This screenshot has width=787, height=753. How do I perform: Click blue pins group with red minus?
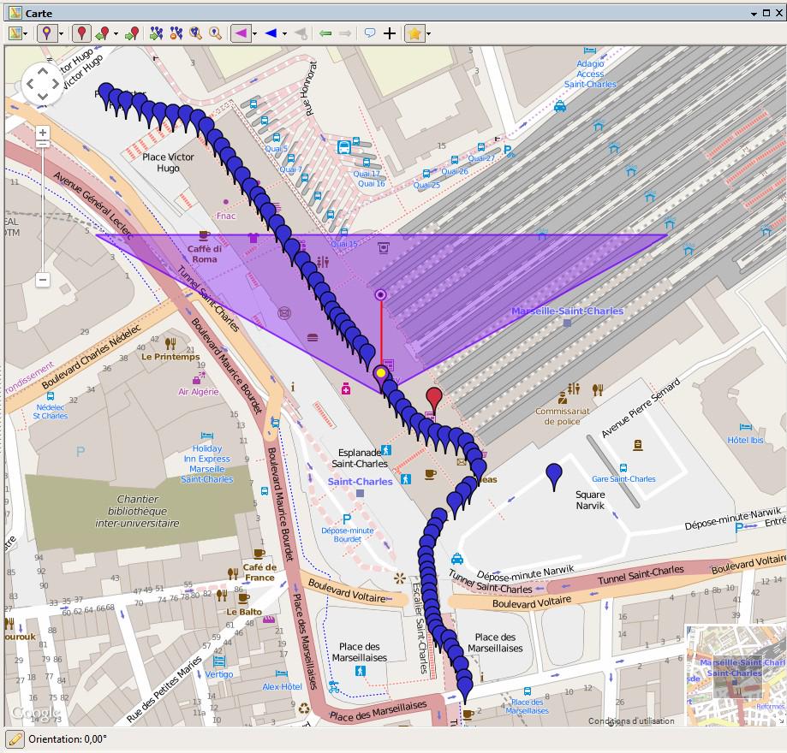176,33
